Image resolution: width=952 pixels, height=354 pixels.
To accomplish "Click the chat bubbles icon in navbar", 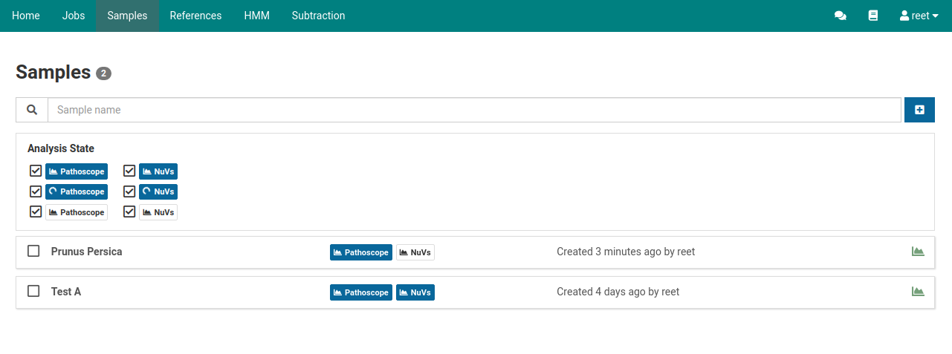I will (841, 16).
